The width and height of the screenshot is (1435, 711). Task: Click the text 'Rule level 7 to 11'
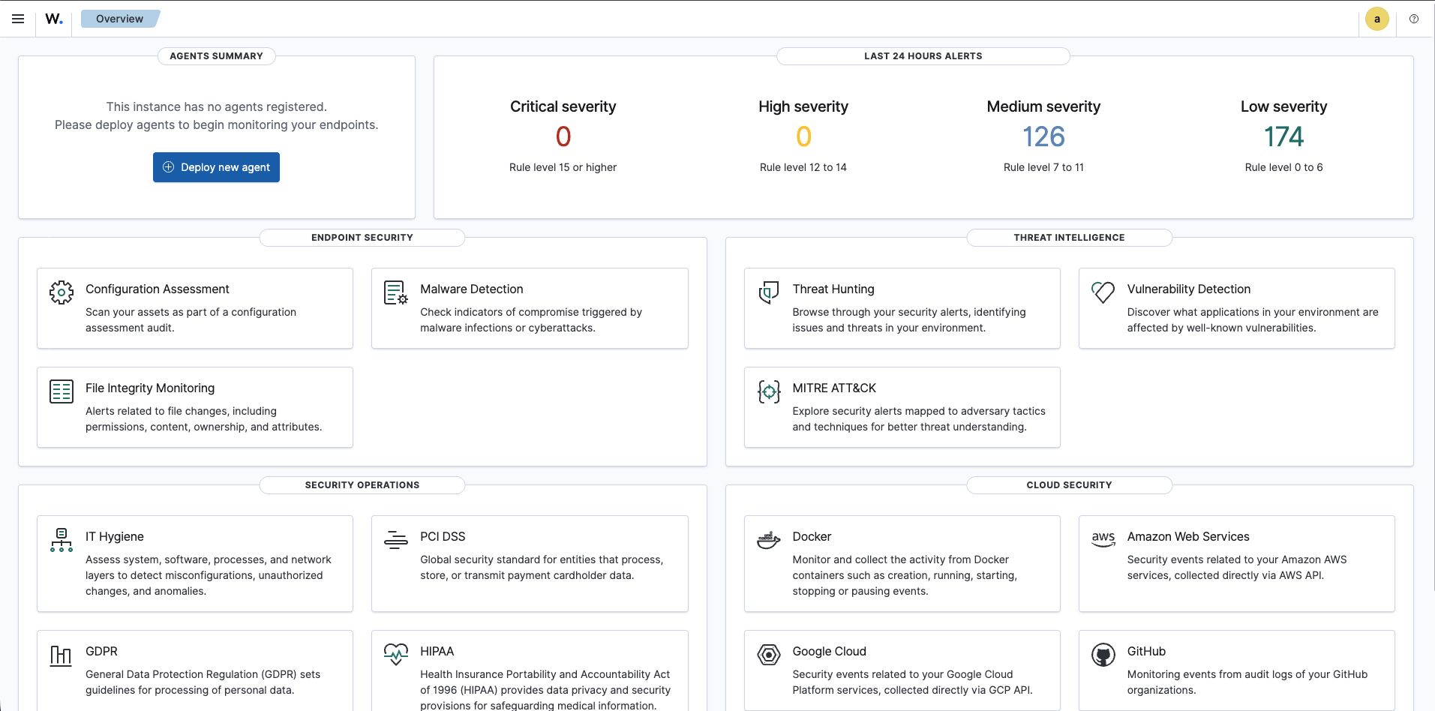pos(1043,167)
